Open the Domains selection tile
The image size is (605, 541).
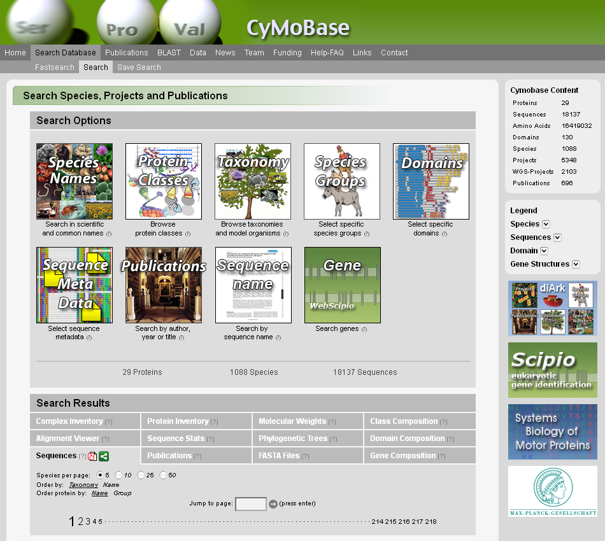[x=431, y=181]
